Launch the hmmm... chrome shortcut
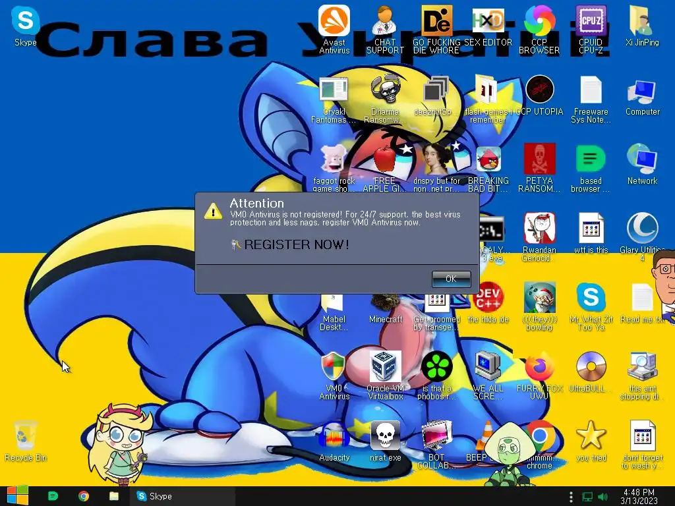 click(539, 445)
